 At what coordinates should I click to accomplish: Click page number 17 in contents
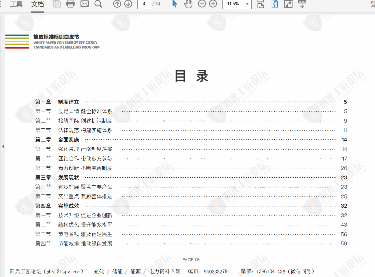[344, 159]
